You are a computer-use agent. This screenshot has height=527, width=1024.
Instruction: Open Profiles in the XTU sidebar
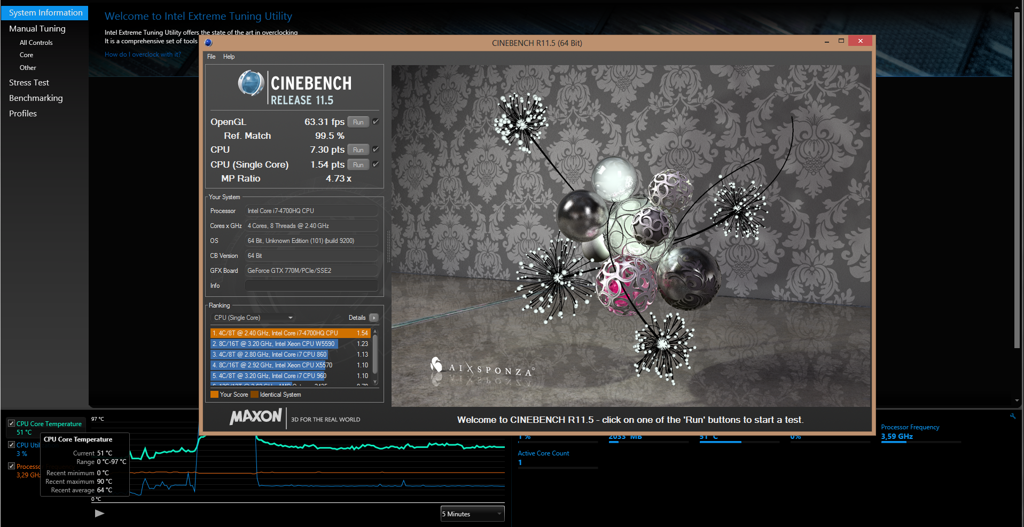coord(23,114)
